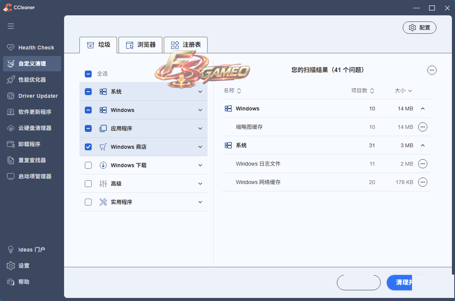Click the 实用程序 tools icon
455x301 pixels.
(103, 202)
